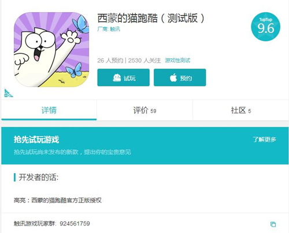Viewport: 289px width, 233px height.
Task: Tap the 试玩 trial play button
Action: [x=124, y=77]
